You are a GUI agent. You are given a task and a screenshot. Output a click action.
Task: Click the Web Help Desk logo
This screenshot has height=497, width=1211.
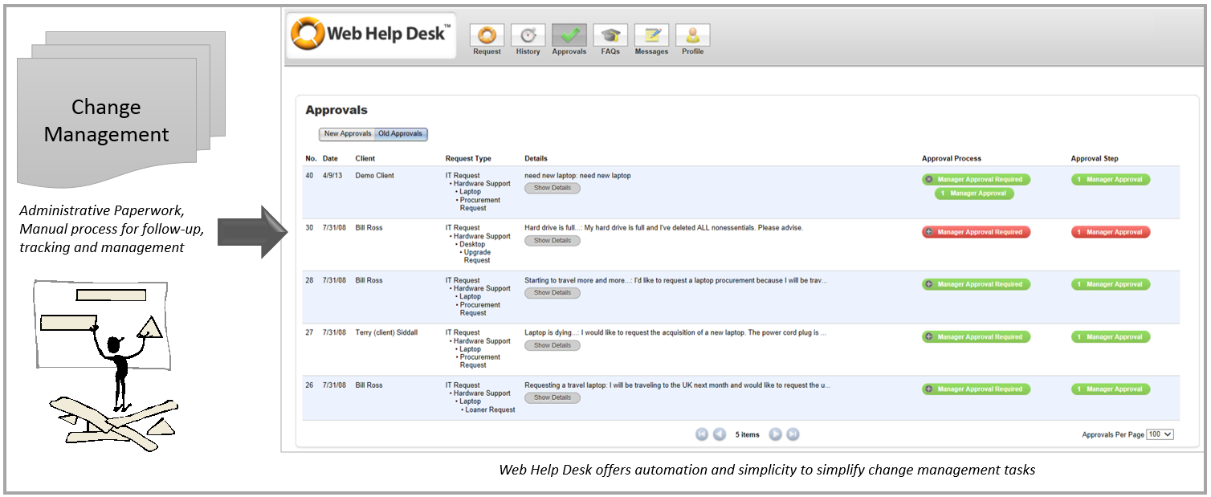pos(371,34)
